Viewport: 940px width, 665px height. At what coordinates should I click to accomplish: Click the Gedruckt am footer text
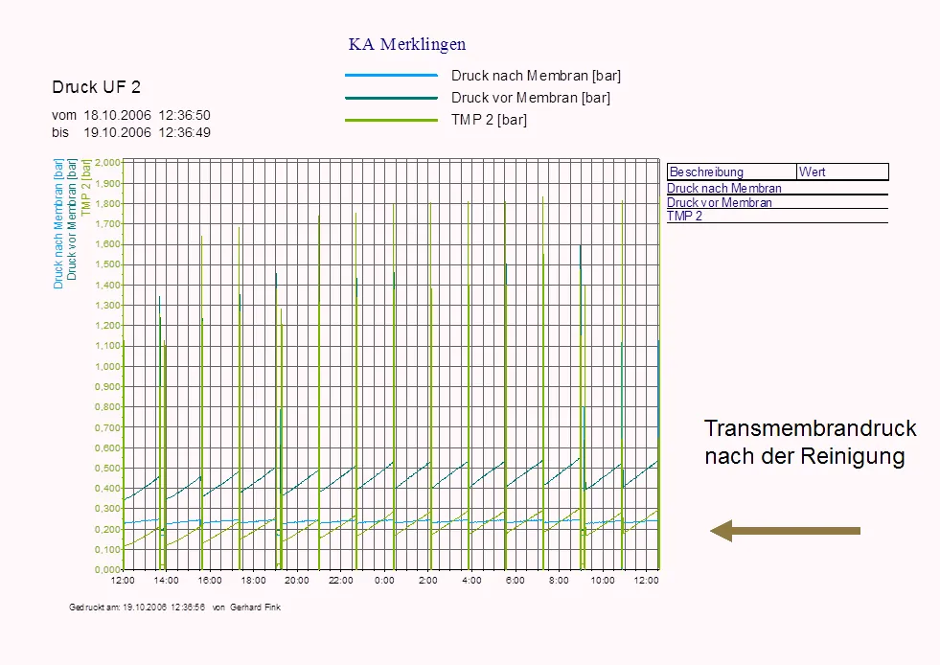click(175, 608)
